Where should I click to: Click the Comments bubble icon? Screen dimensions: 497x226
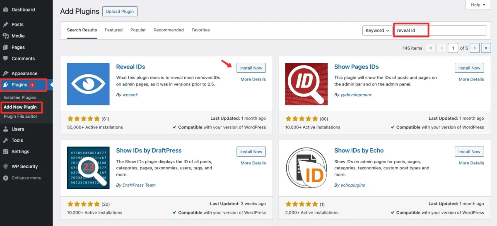click(5, 59)
